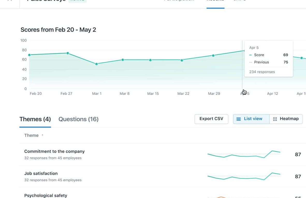Viewport: 306px width, 198px height.
Task: Click the Commitment to the company sparkline
Action: coord(244,154)
